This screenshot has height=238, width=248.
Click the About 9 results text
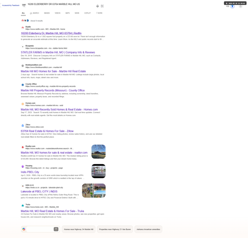click(37, 21)
